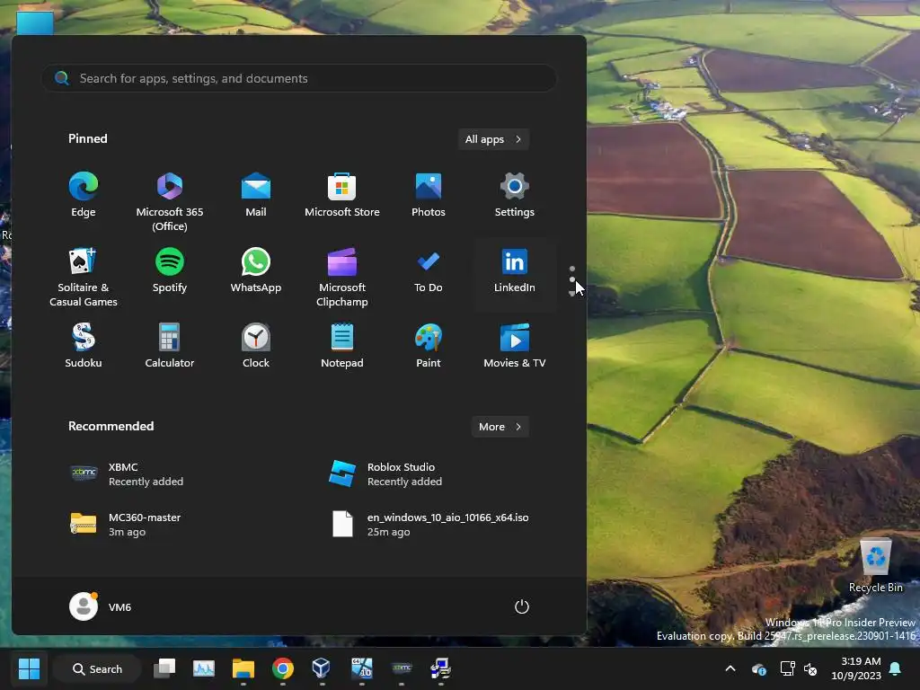Open the VM6 user account menu

(x=101, y=606)
